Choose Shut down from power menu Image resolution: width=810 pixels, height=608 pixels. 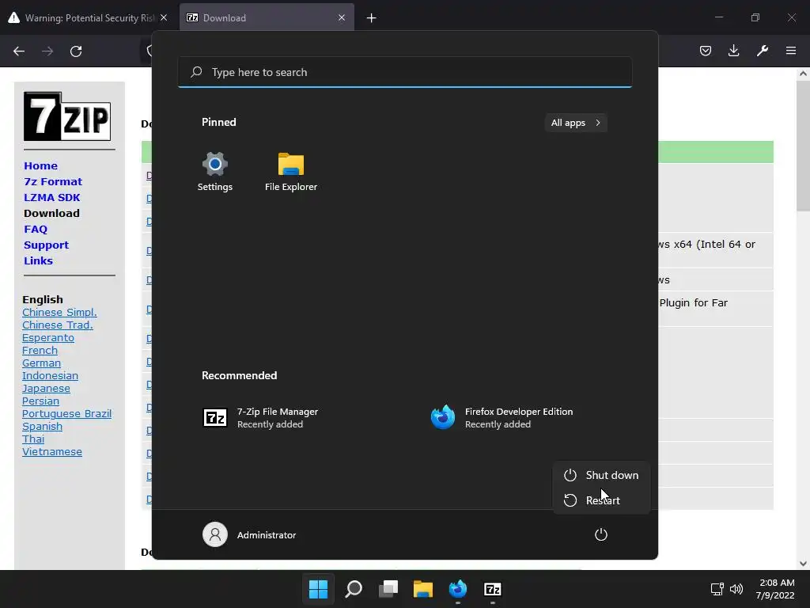[x=601, y=475]
